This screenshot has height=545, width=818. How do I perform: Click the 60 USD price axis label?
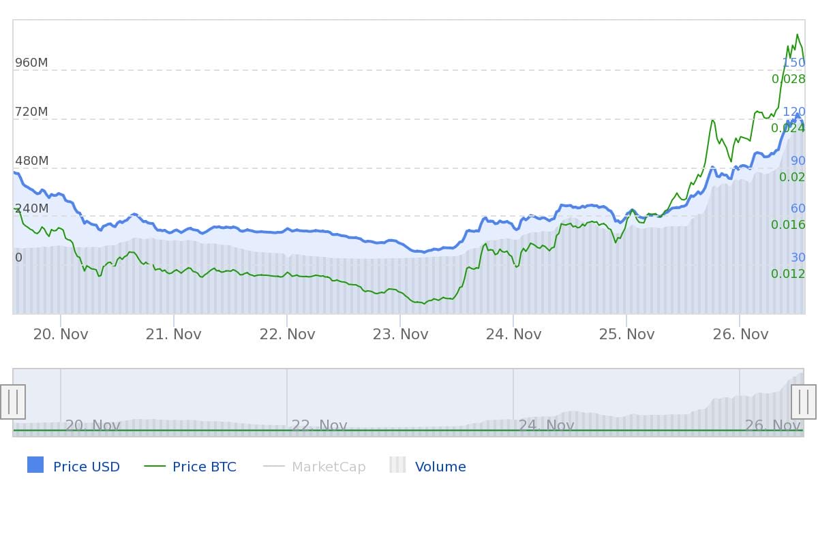tap(798, 208)
